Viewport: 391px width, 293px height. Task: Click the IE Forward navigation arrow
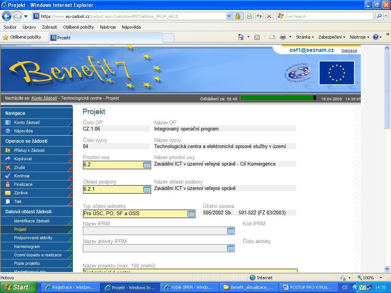[17, 16]
